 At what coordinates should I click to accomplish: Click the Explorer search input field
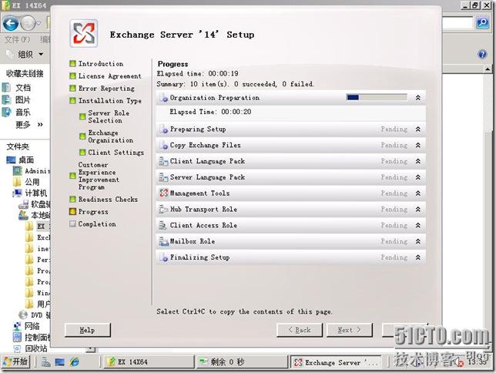(457, 22)
